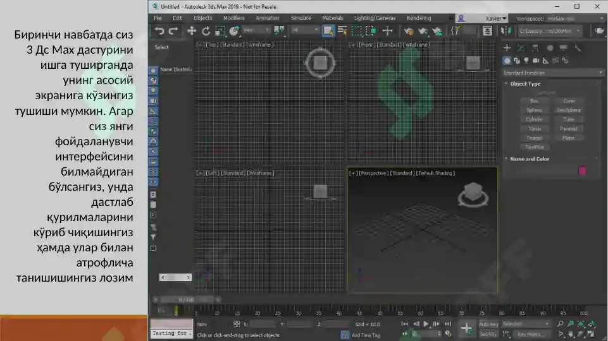Select Space Warps category icon
The width and height of the screenshot is (608, 341).
point(555,61)
